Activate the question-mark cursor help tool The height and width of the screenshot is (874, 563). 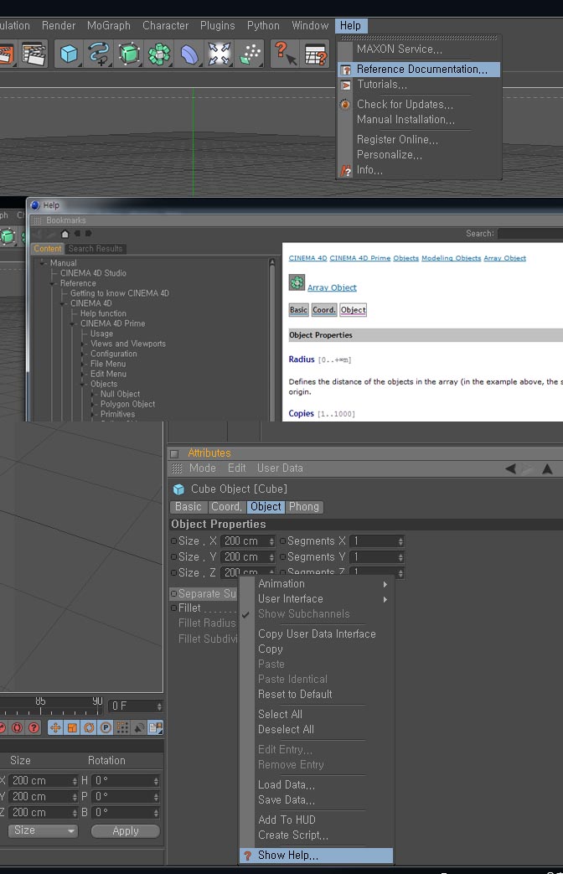(285, 54)
